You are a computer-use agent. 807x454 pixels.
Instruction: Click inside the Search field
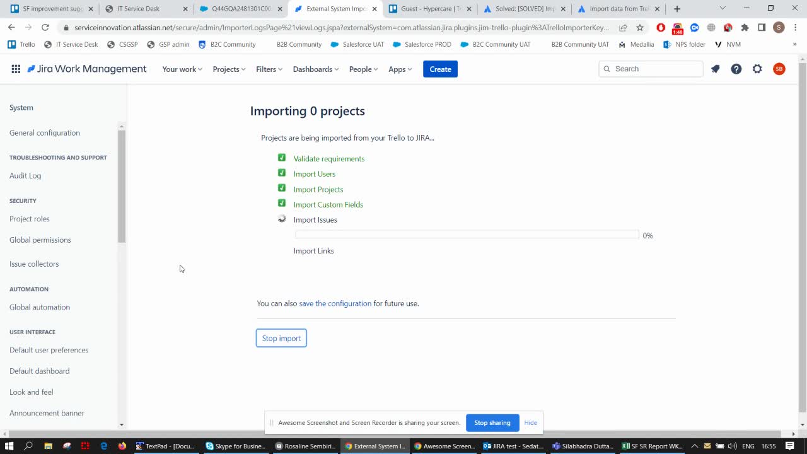pos(649,69)
